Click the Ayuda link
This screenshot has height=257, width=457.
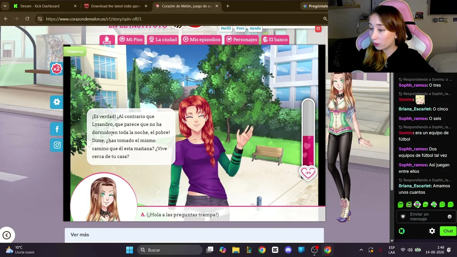(x=255, y=28)
